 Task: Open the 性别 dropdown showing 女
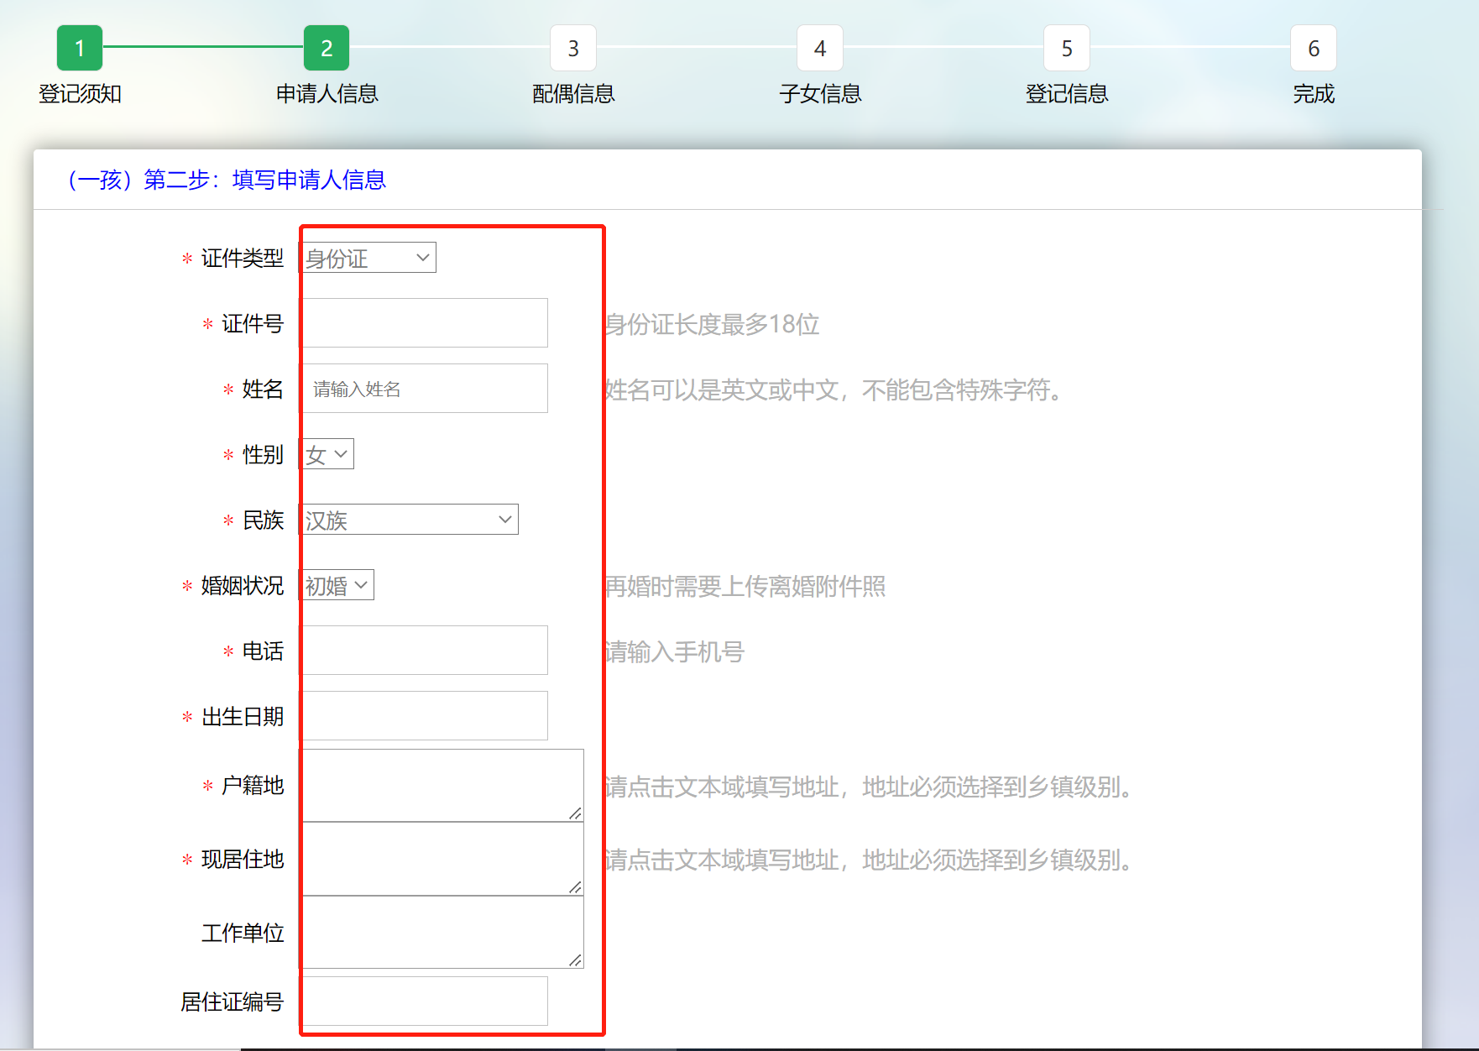coord(329,454)
